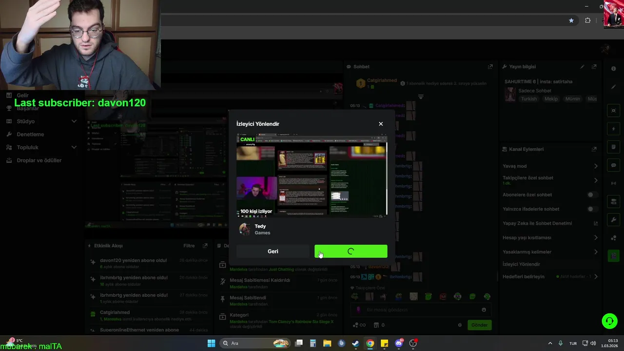This screenshot has width=624, height=351.
Task: Click the lightning bolt icon in right toolbar
Action: [613, 129]
